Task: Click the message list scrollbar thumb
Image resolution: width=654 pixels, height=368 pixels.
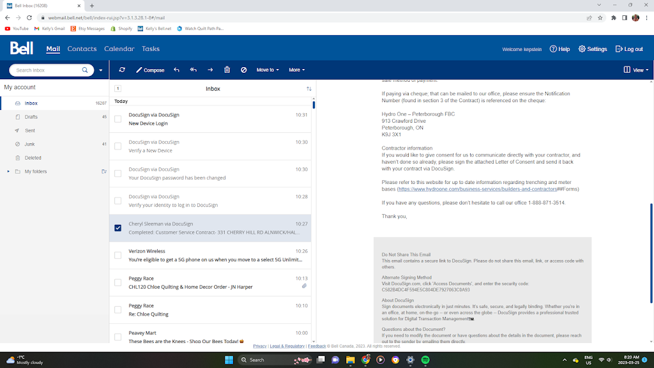Action: pyautogui.click(x=314, y=104)
